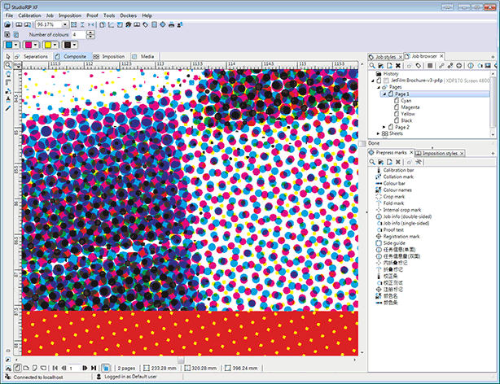Click the info icon in Job browser

(471, 66)
